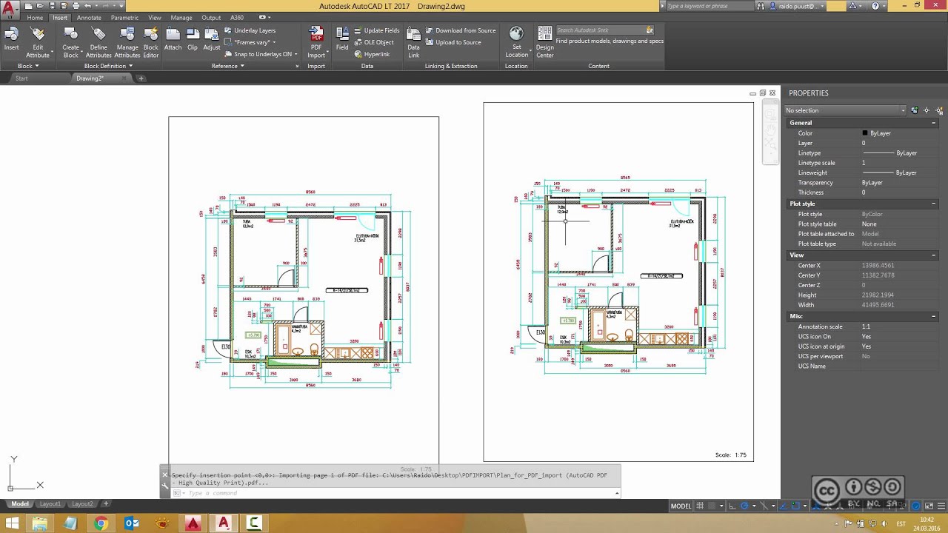The width and height of the screenshot is (948, 533).
Task: Click the Help question mark icon
Action: pyautogui.click(x=875, y=6)
